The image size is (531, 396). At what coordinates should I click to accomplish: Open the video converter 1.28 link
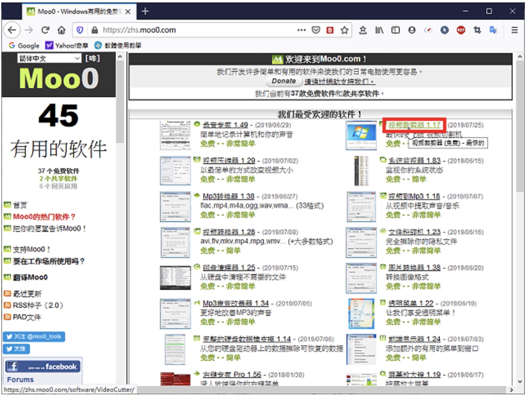[x=229, y=232]
